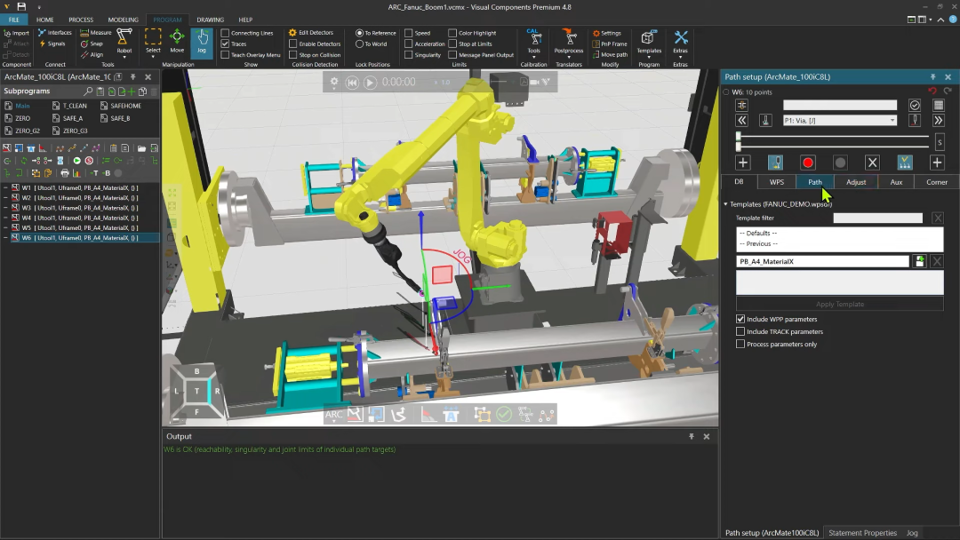960x540 pixels.
Task: Click the Snap tool
Action: point(92,44)
